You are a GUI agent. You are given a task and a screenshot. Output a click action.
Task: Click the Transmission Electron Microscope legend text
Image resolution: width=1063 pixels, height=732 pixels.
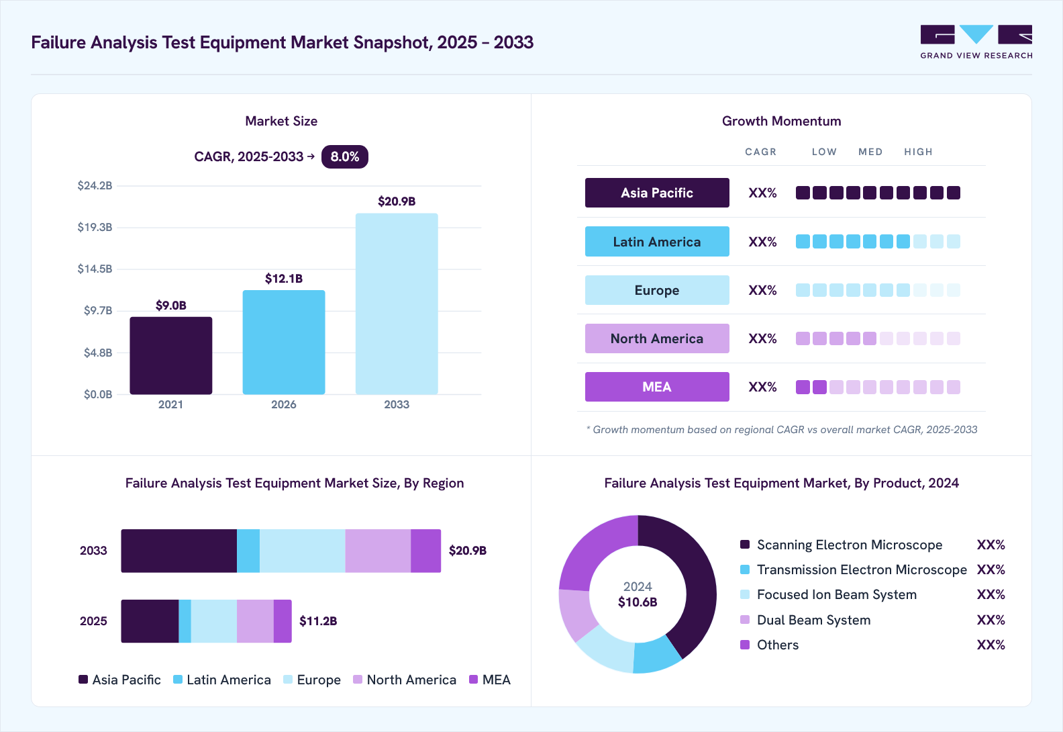[x=862, y=569]
